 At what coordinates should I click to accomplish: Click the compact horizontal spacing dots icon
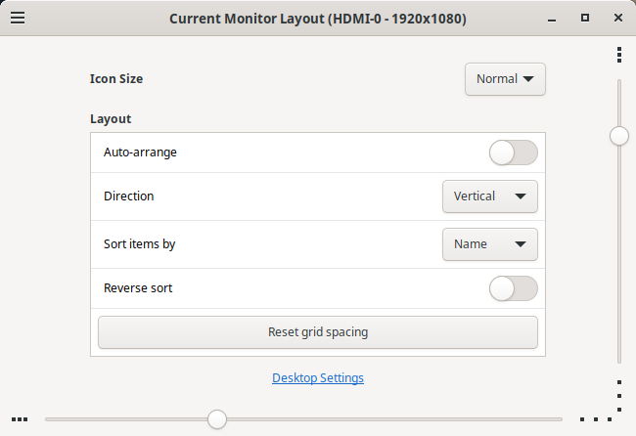click(20, 419)
